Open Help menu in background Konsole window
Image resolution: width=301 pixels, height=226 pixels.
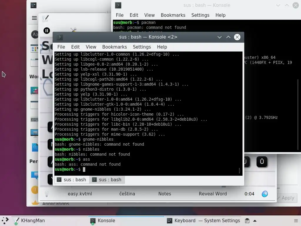220,15
